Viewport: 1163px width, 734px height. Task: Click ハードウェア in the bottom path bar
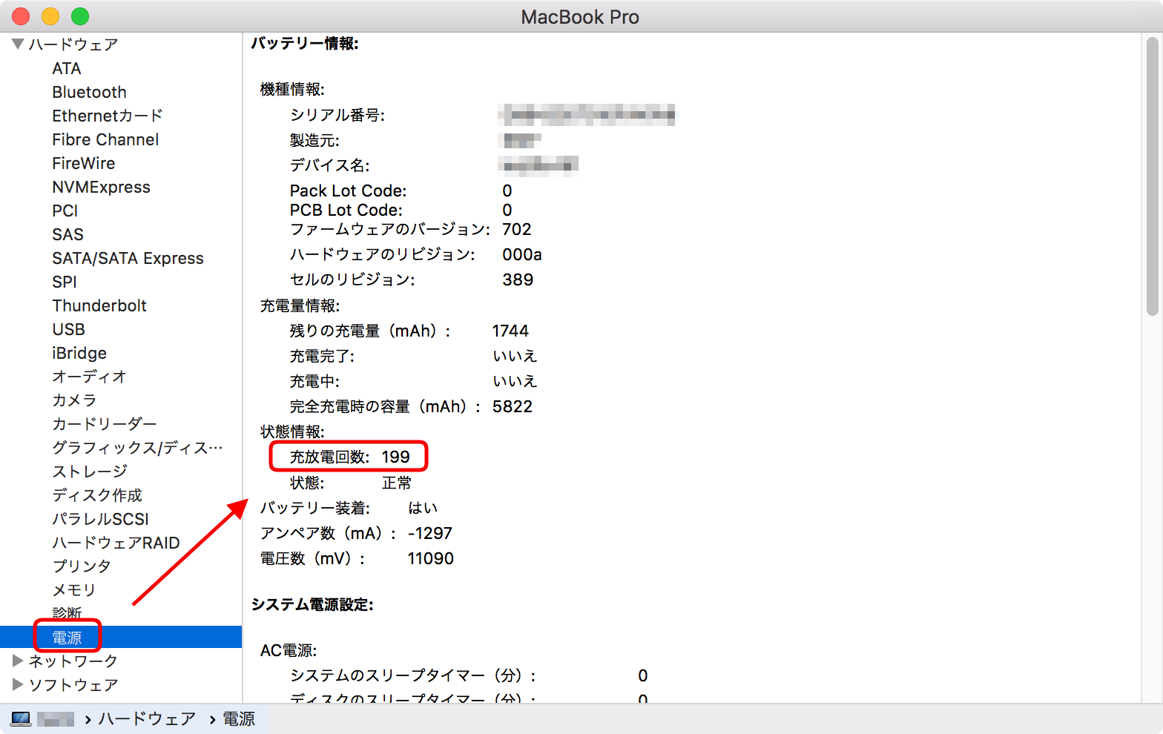[147, 719]
